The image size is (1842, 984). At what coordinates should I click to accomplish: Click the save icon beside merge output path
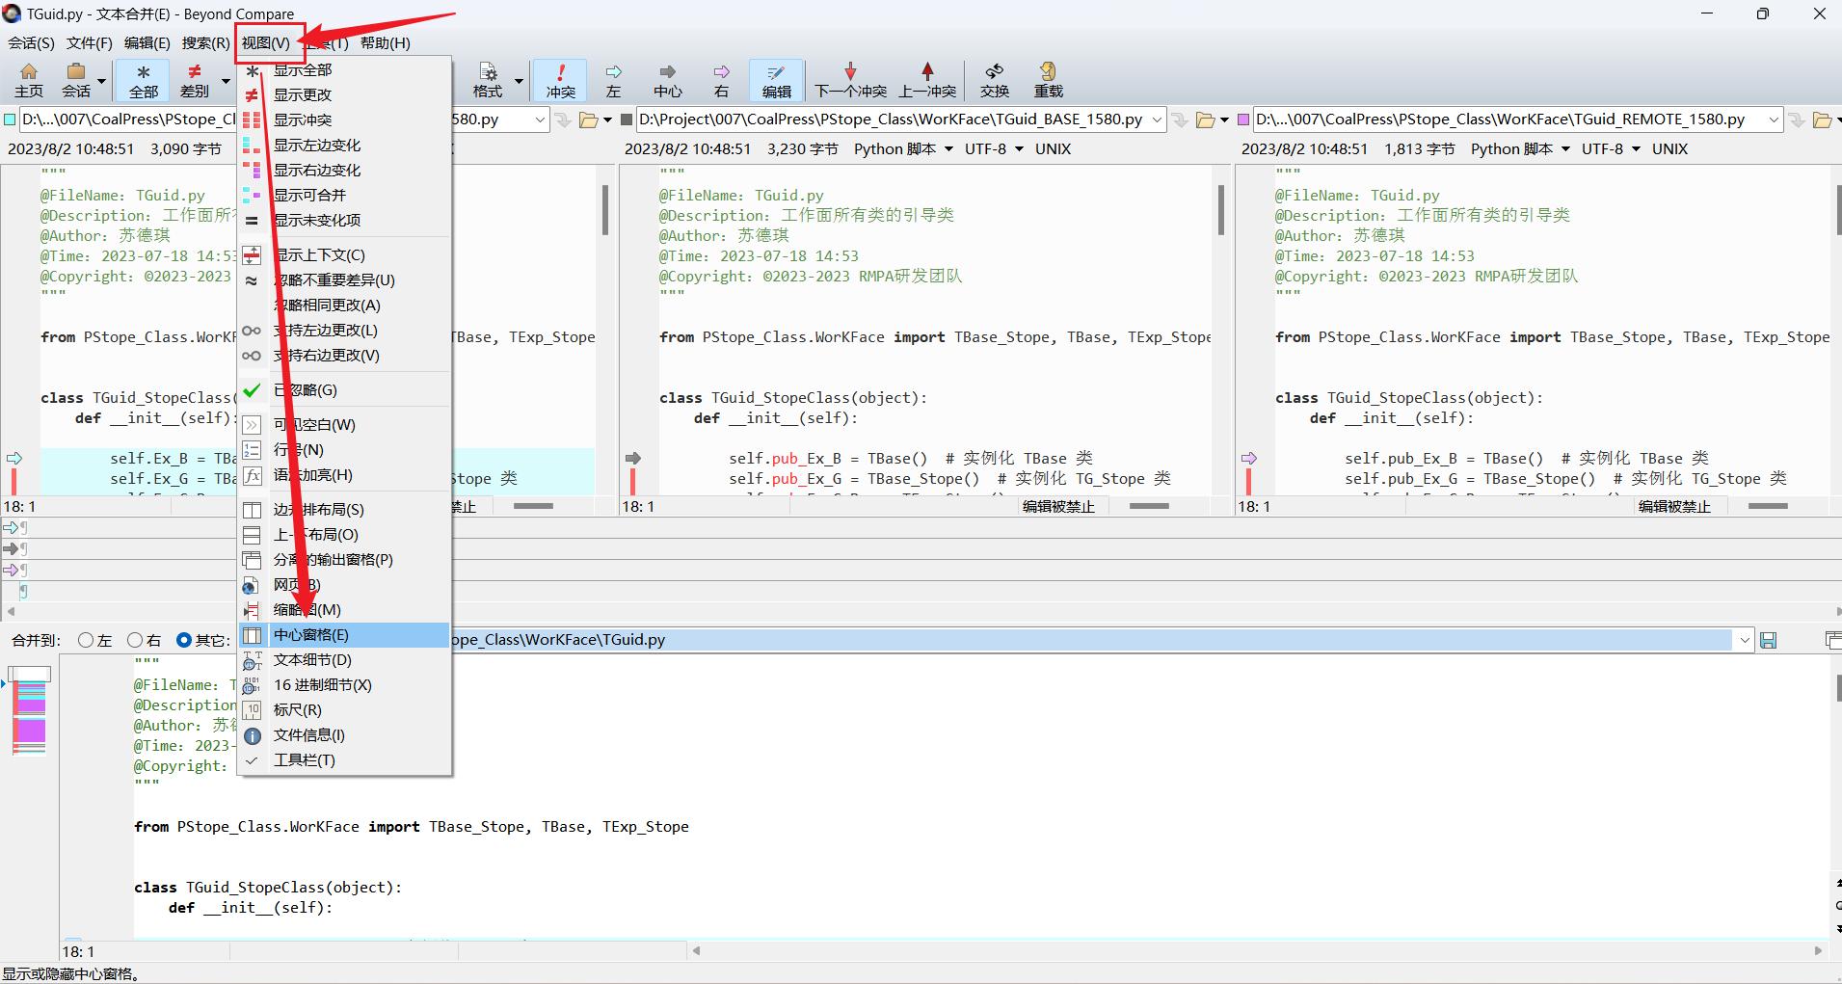[x=1768, y=640]
